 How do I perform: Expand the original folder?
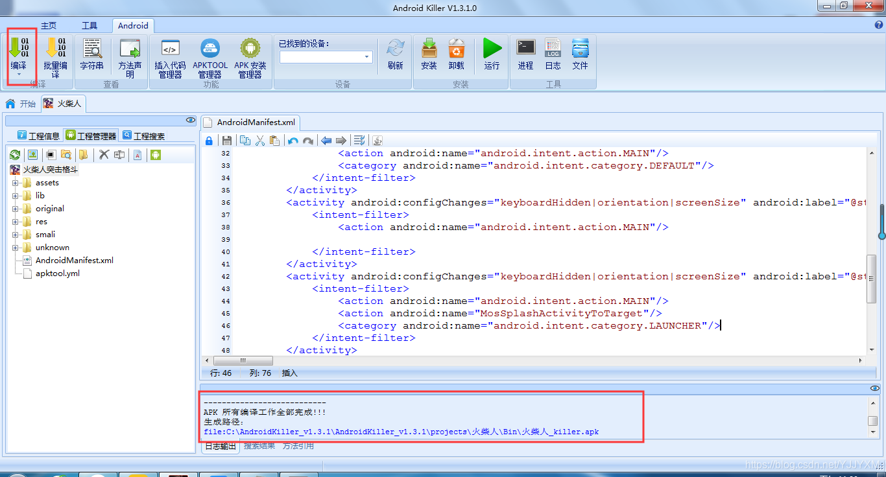click(15, 209)
